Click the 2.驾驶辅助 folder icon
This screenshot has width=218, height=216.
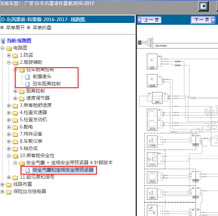(15, 63)
